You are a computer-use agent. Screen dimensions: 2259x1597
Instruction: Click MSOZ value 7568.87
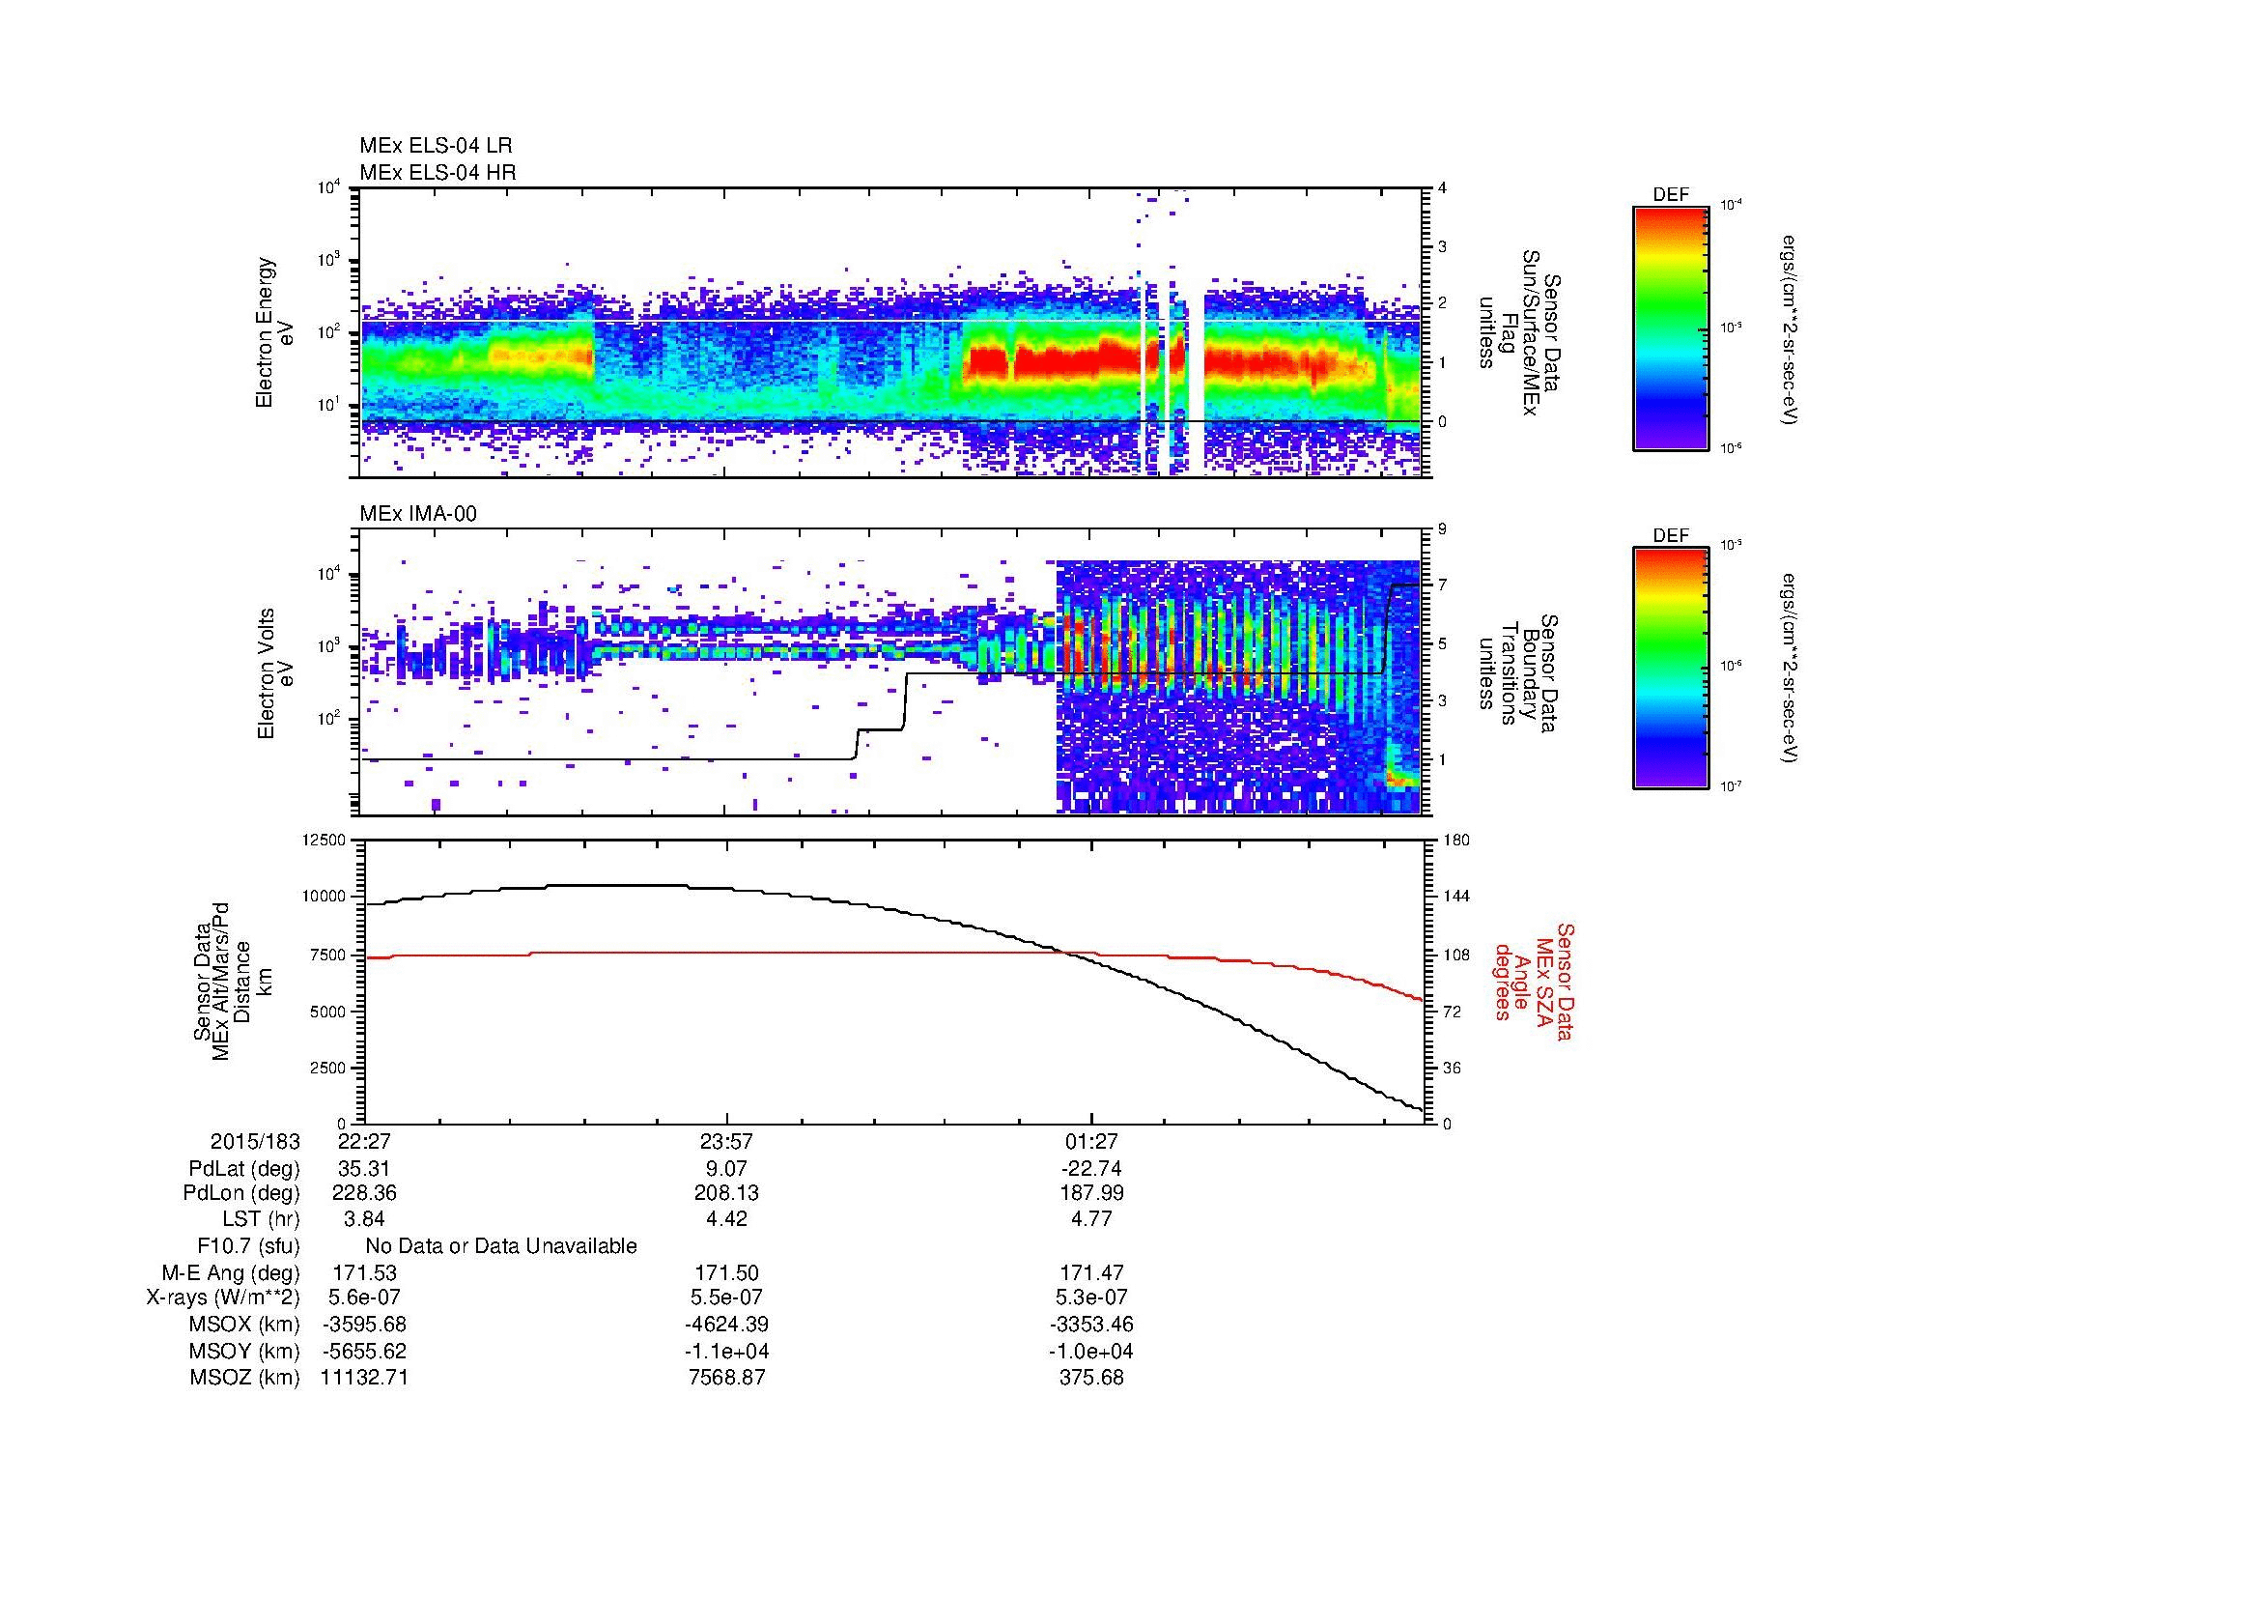726,1378
